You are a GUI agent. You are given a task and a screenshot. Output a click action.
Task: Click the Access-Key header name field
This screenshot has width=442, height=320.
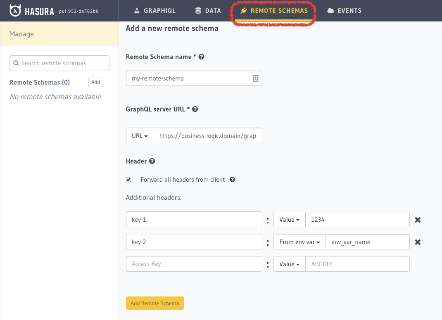point(194,264)
